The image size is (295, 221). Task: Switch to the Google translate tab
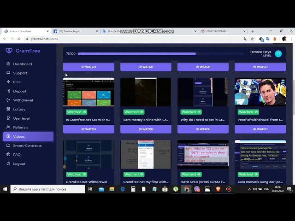[149, 31]
